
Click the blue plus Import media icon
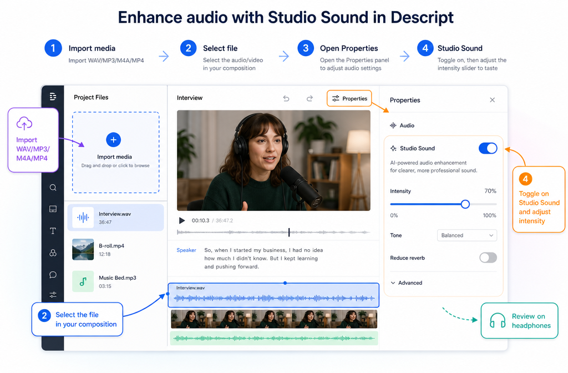[x=113, y=139]
